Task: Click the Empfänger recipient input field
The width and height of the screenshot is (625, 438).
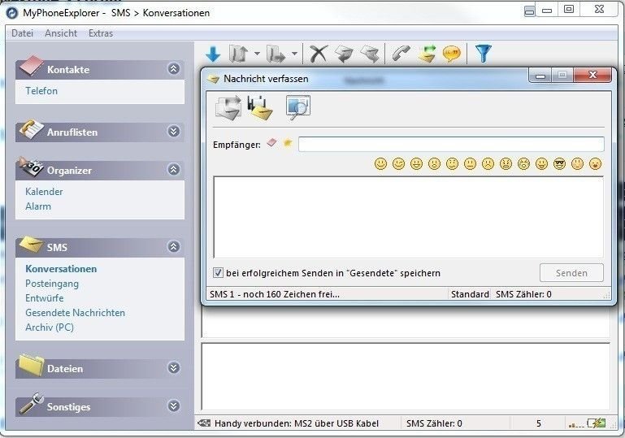Action: pyautogui.click(x=451, y=144)
